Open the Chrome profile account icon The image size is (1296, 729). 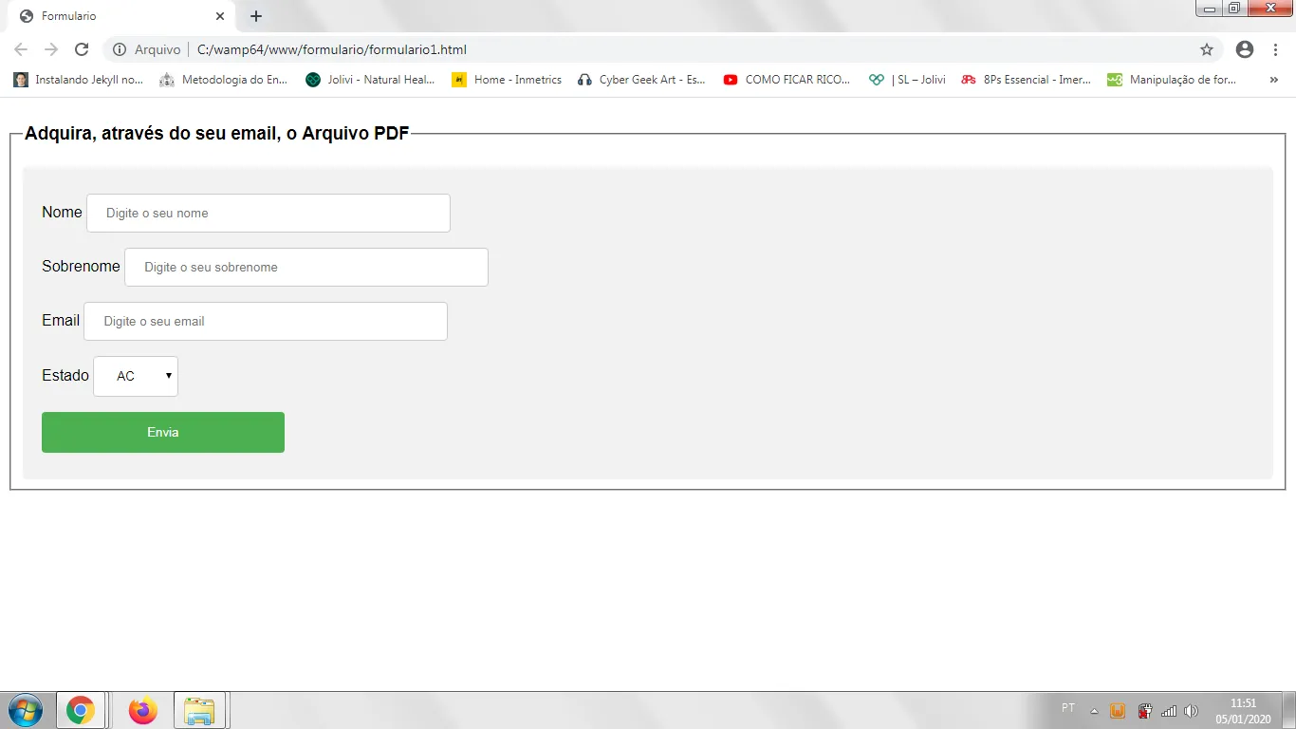(x=1245, y=49)
